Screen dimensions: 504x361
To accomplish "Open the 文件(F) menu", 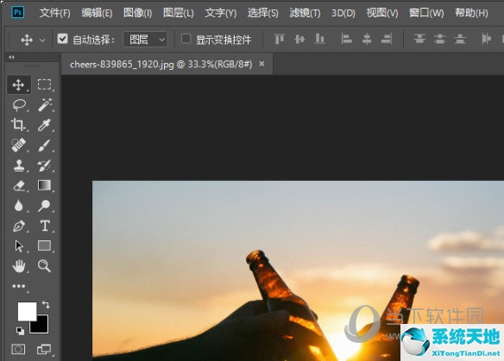I will [54, 13].
